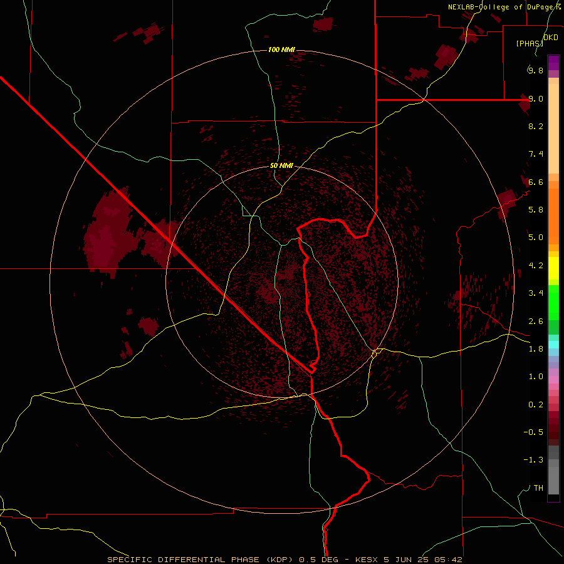Click the 2.6 scale value
This screenshot has height=564, width=564.
tap(536, 321)
